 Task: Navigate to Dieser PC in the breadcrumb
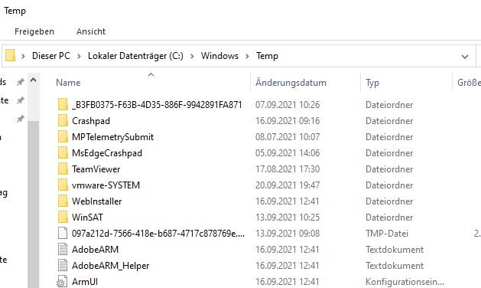tap(51, 56)
